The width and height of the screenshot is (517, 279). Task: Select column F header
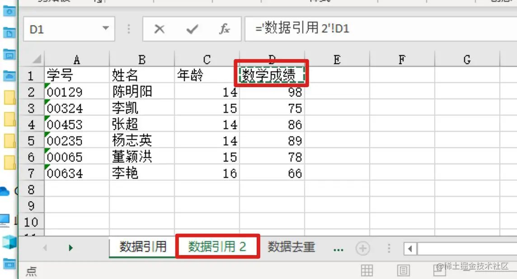click(x=402, y=60)
